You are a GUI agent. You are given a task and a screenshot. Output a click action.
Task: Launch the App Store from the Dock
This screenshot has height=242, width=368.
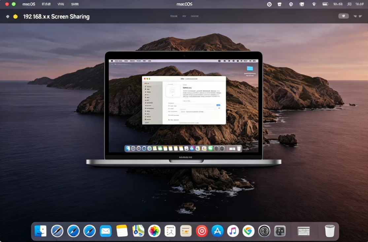(x=217, y=231)
